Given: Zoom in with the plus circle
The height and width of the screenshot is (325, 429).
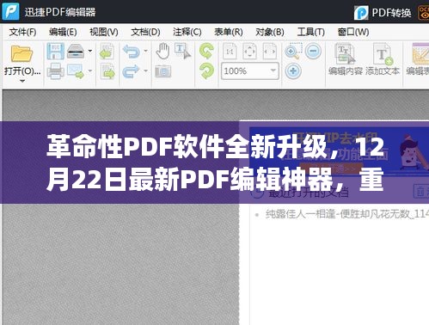Looking at the screenshot, I should [293, 71].
